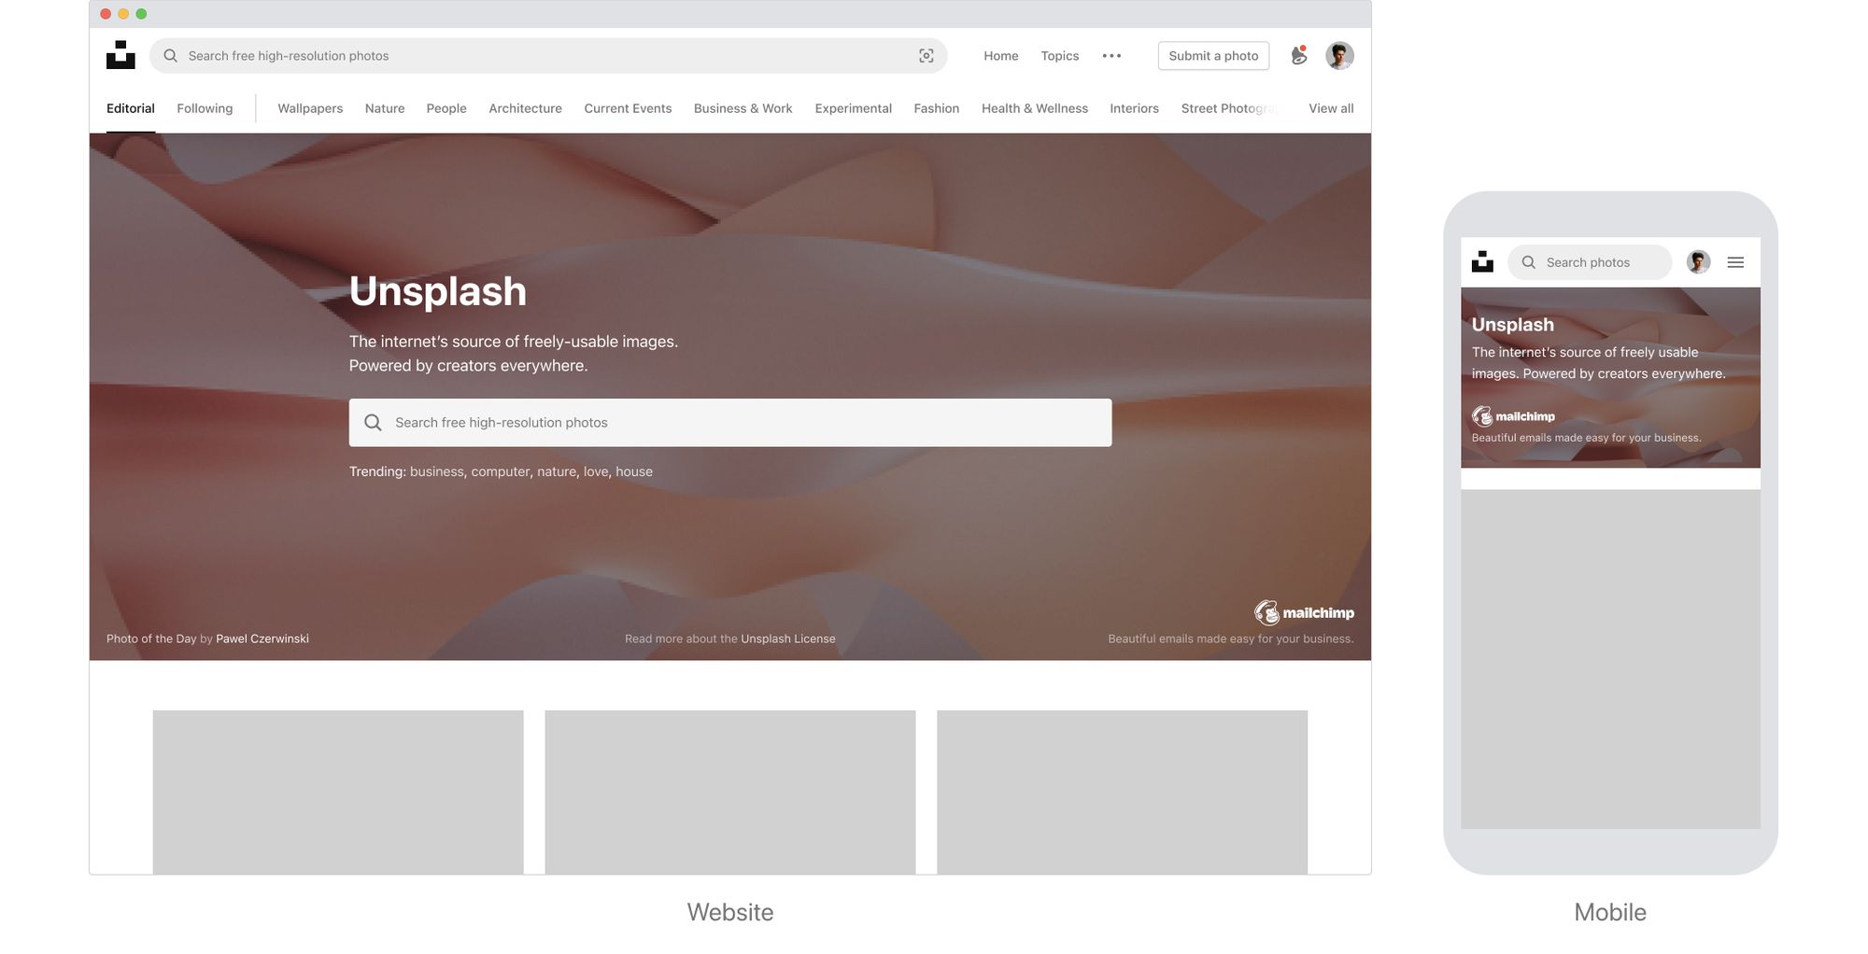Open the Nature topic
Viewport: 1868px width, 954px height.
click(x=385, y=108)
